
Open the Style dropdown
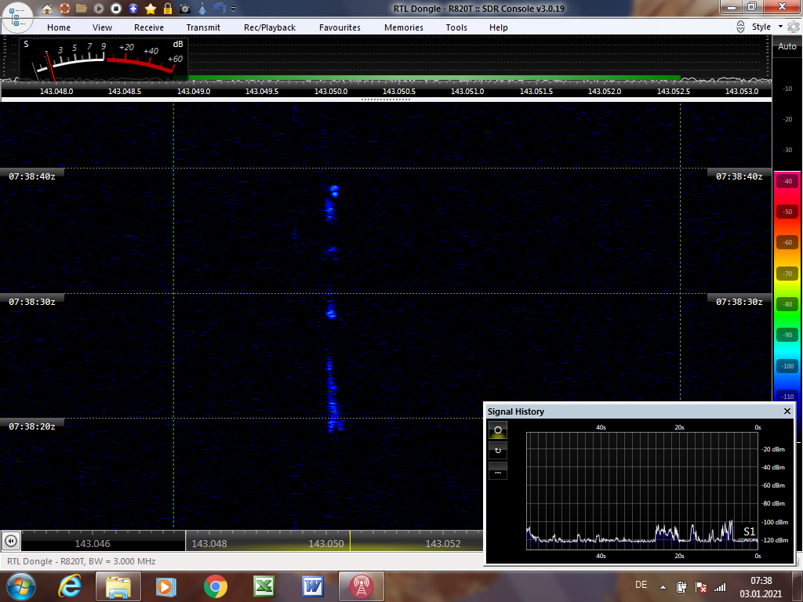click(x=767, y=27)
